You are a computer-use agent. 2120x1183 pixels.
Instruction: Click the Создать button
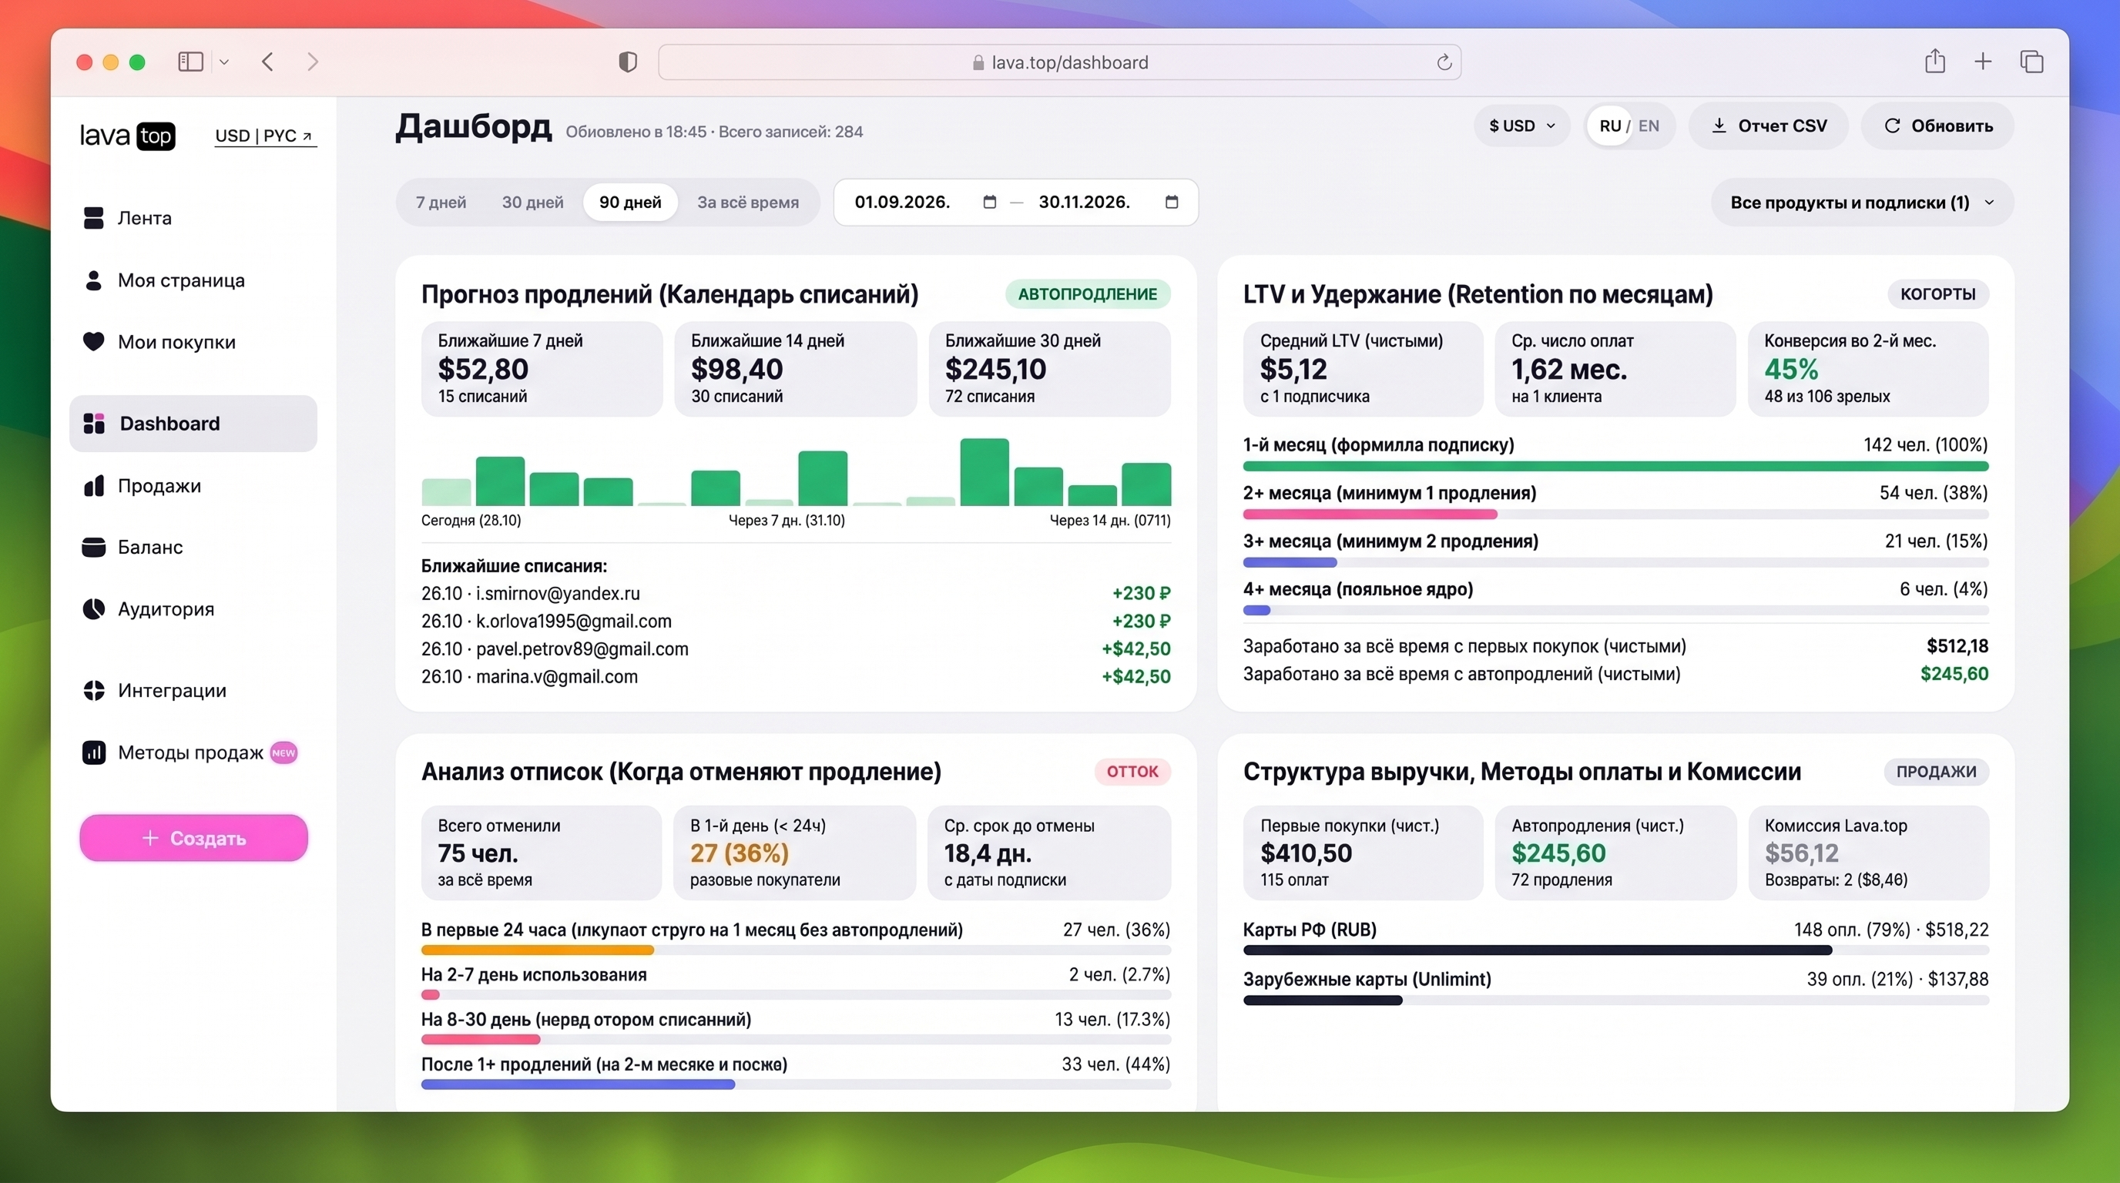pyautogui.click(x=193, y=838)
